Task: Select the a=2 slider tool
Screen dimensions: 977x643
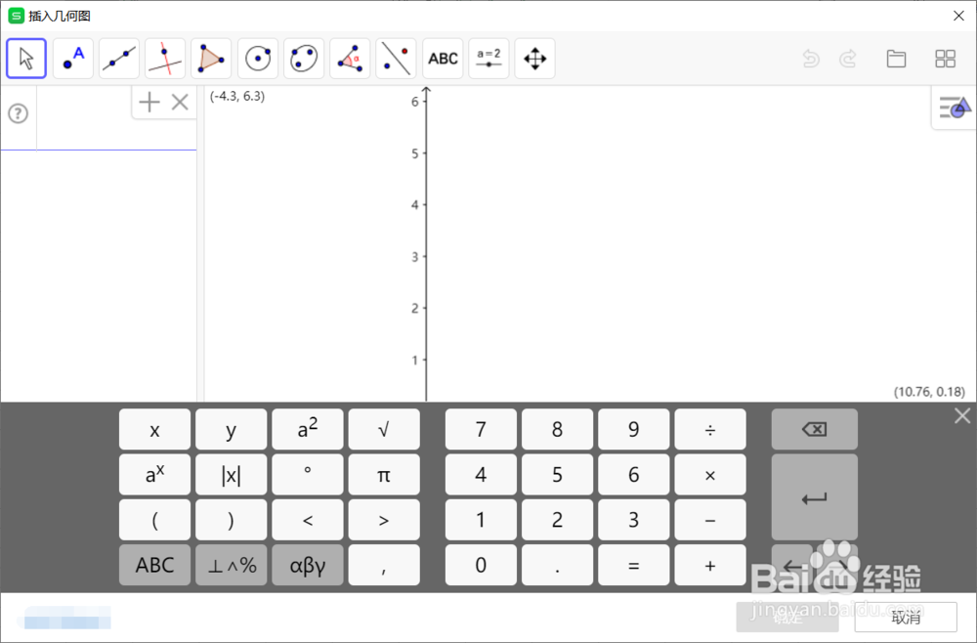Action: pyautogui.click(x=489, y=59)
